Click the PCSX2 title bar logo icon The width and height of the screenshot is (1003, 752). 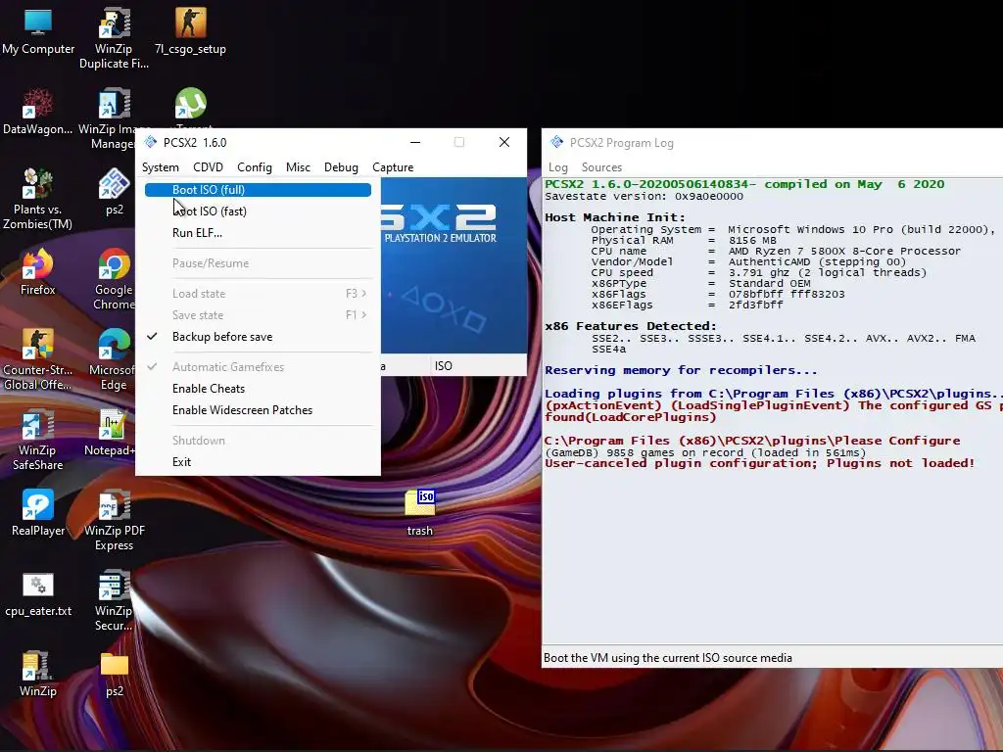[150, 142]
